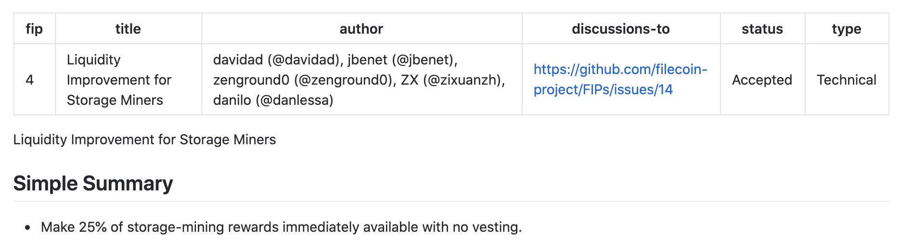Click the "Technical" type cell
The image size is (900, 251).
coord(846,80)
